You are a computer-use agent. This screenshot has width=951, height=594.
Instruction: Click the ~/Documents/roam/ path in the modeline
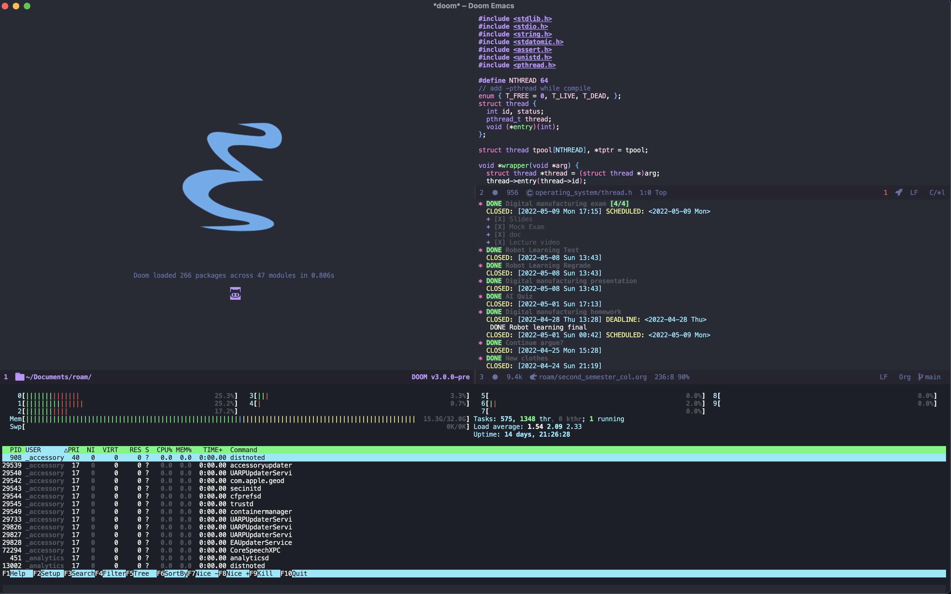(59, 377)
